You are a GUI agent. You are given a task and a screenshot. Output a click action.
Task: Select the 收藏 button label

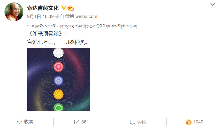pyautogui.click(x=29, y=122)
